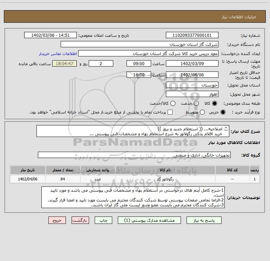This screenshot has height=261, width=270.
Task: Click delivery province field خوزستان
Action: pos(192,85)
